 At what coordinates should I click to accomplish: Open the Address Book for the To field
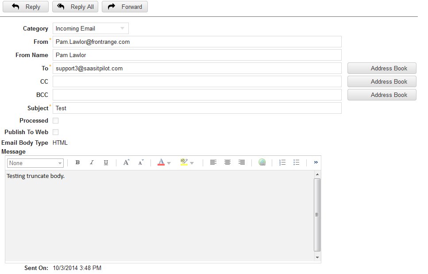tap(381, 68)
